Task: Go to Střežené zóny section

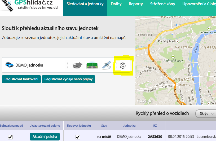Action: point(162,4)
